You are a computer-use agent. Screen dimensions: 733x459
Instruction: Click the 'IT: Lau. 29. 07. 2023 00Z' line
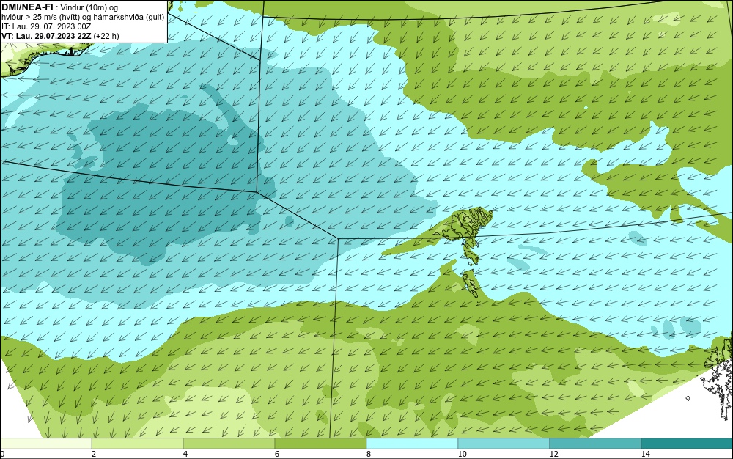click(x=46, y=26)
